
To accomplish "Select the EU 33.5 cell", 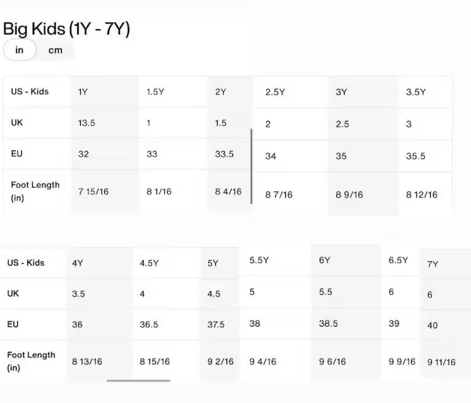I will point(224,154).
